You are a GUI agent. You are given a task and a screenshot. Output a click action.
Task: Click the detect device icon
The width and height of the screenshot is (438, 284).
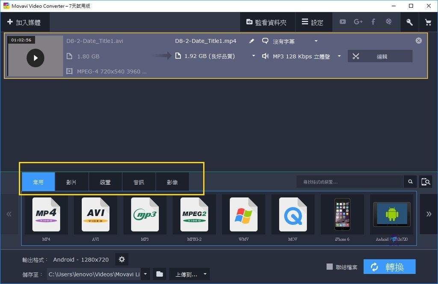pyautogui.click(x=426, y=182)
